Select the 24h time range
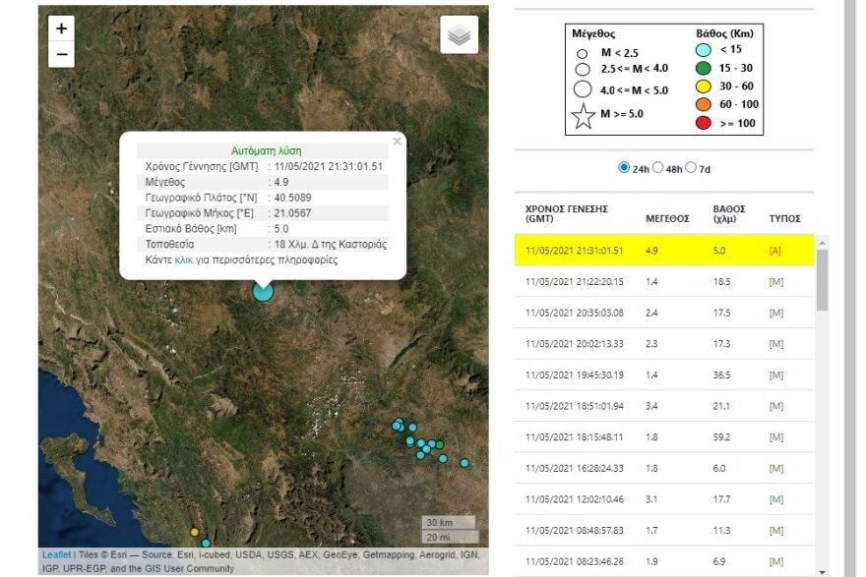866x577 pixels. 624,168
